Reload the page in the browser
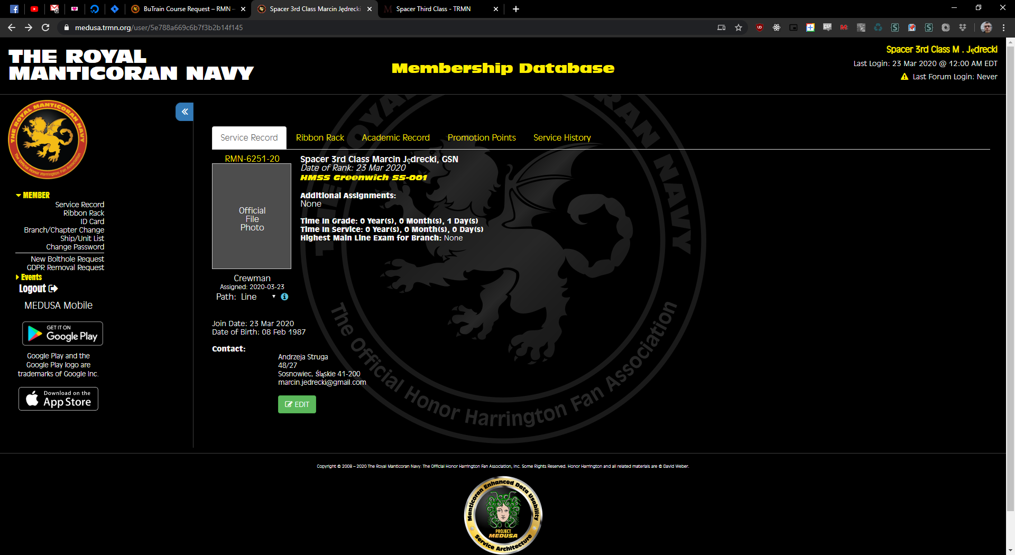 pyautogui.click(x=45, y=27)
